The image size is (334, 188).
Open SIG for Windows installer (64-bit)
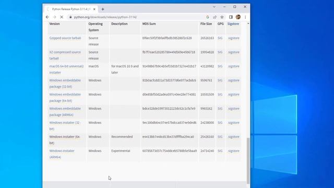coord(220,137)
